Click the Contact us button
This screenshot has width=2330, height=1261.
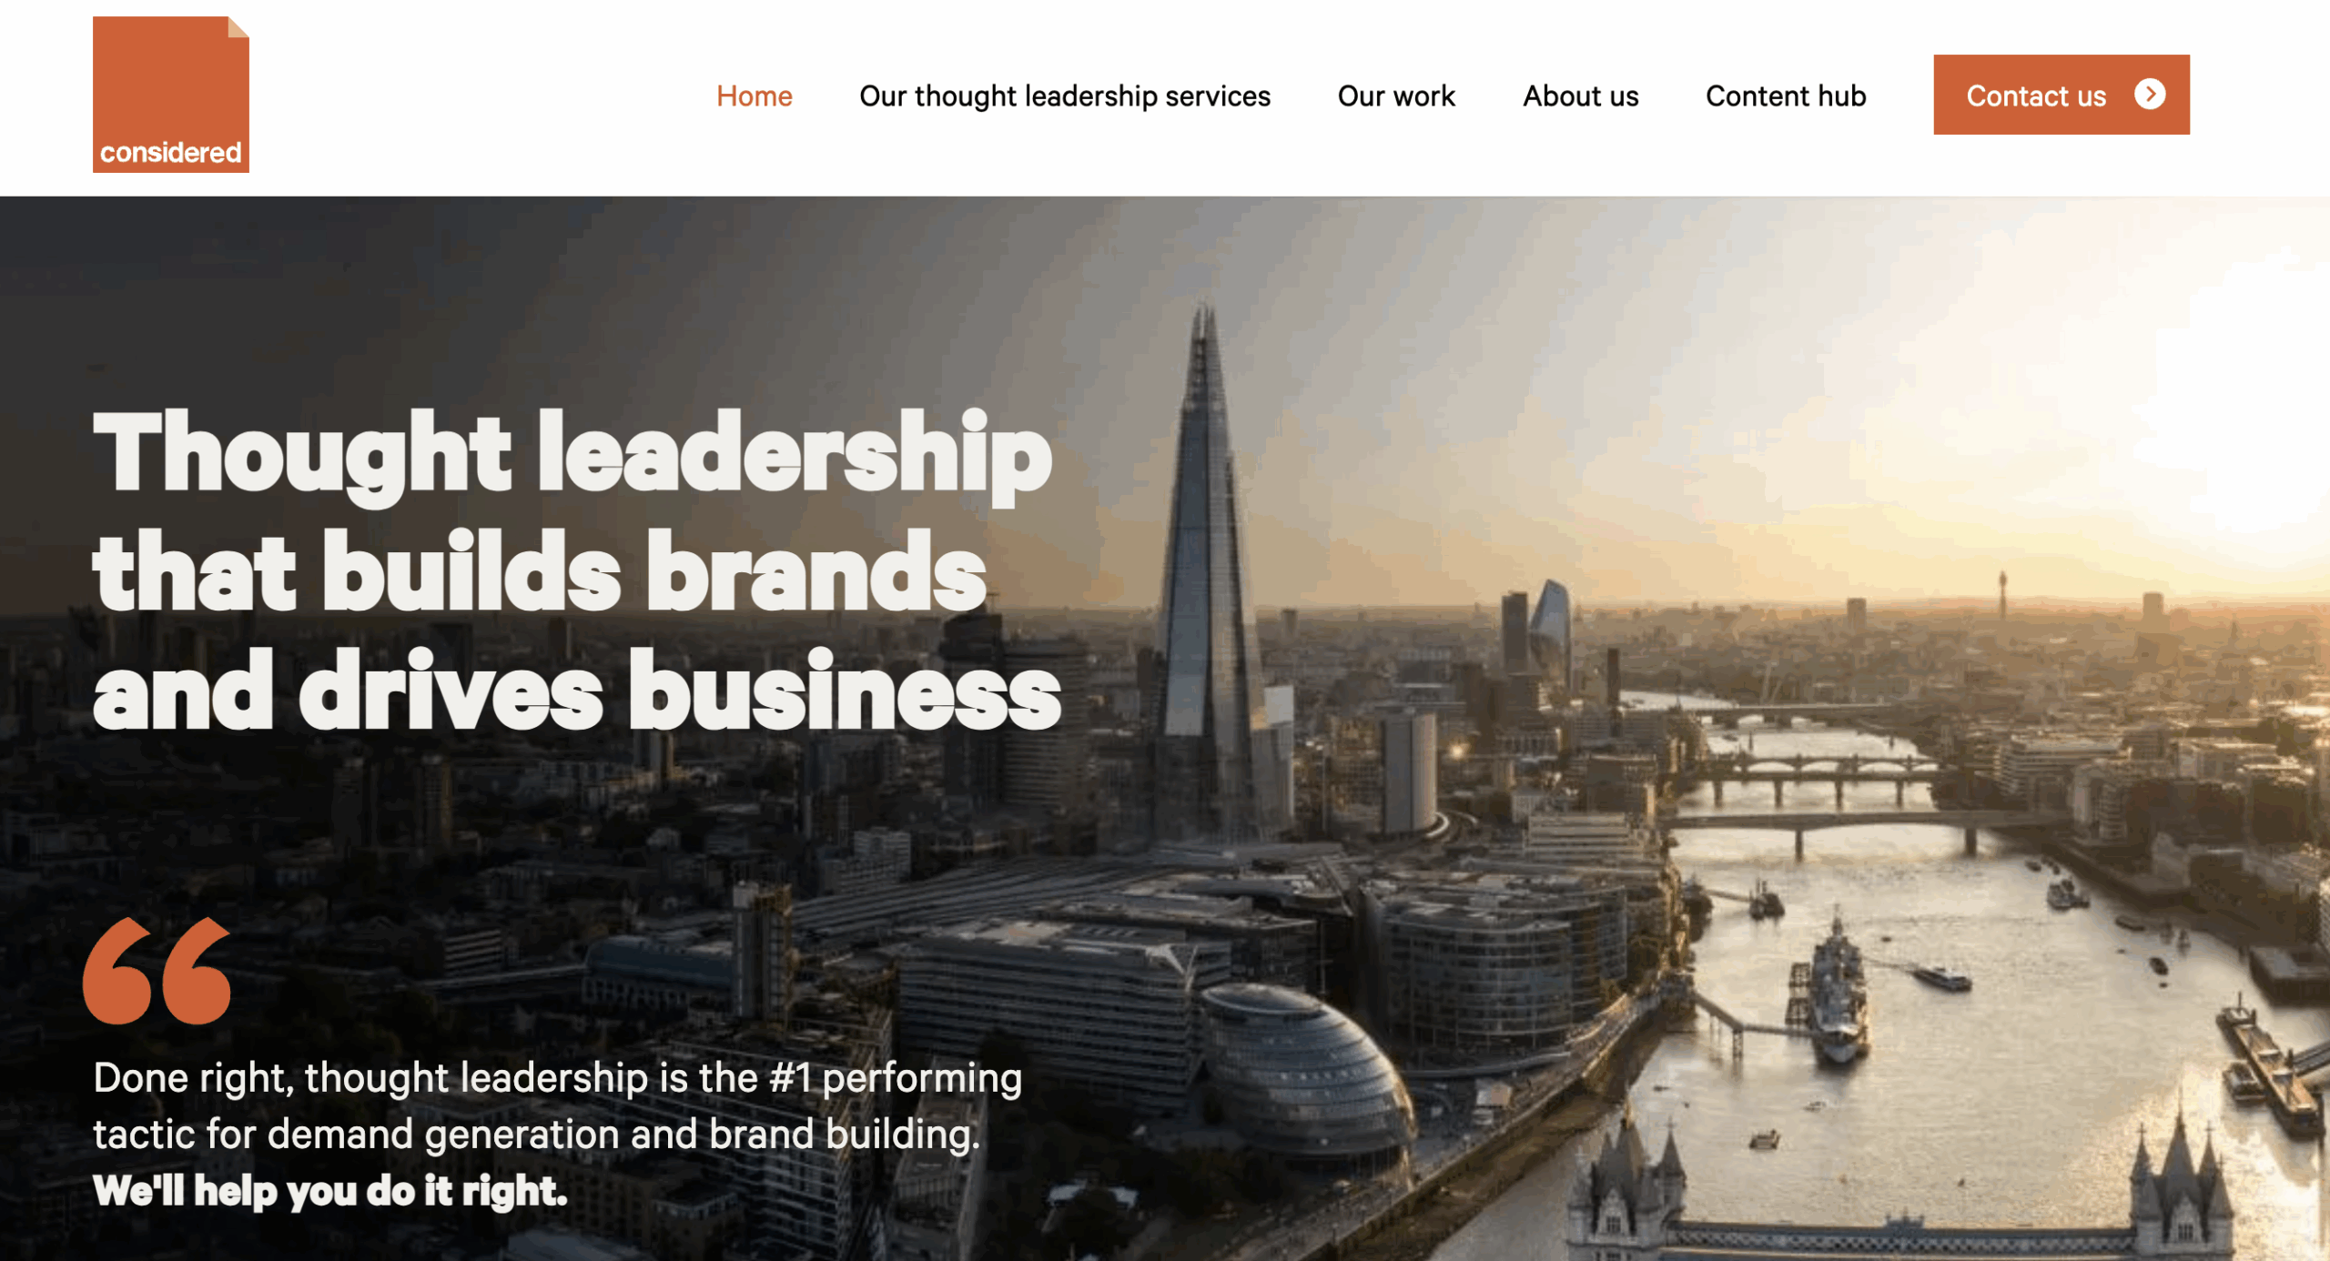(x=2062, y=95)
